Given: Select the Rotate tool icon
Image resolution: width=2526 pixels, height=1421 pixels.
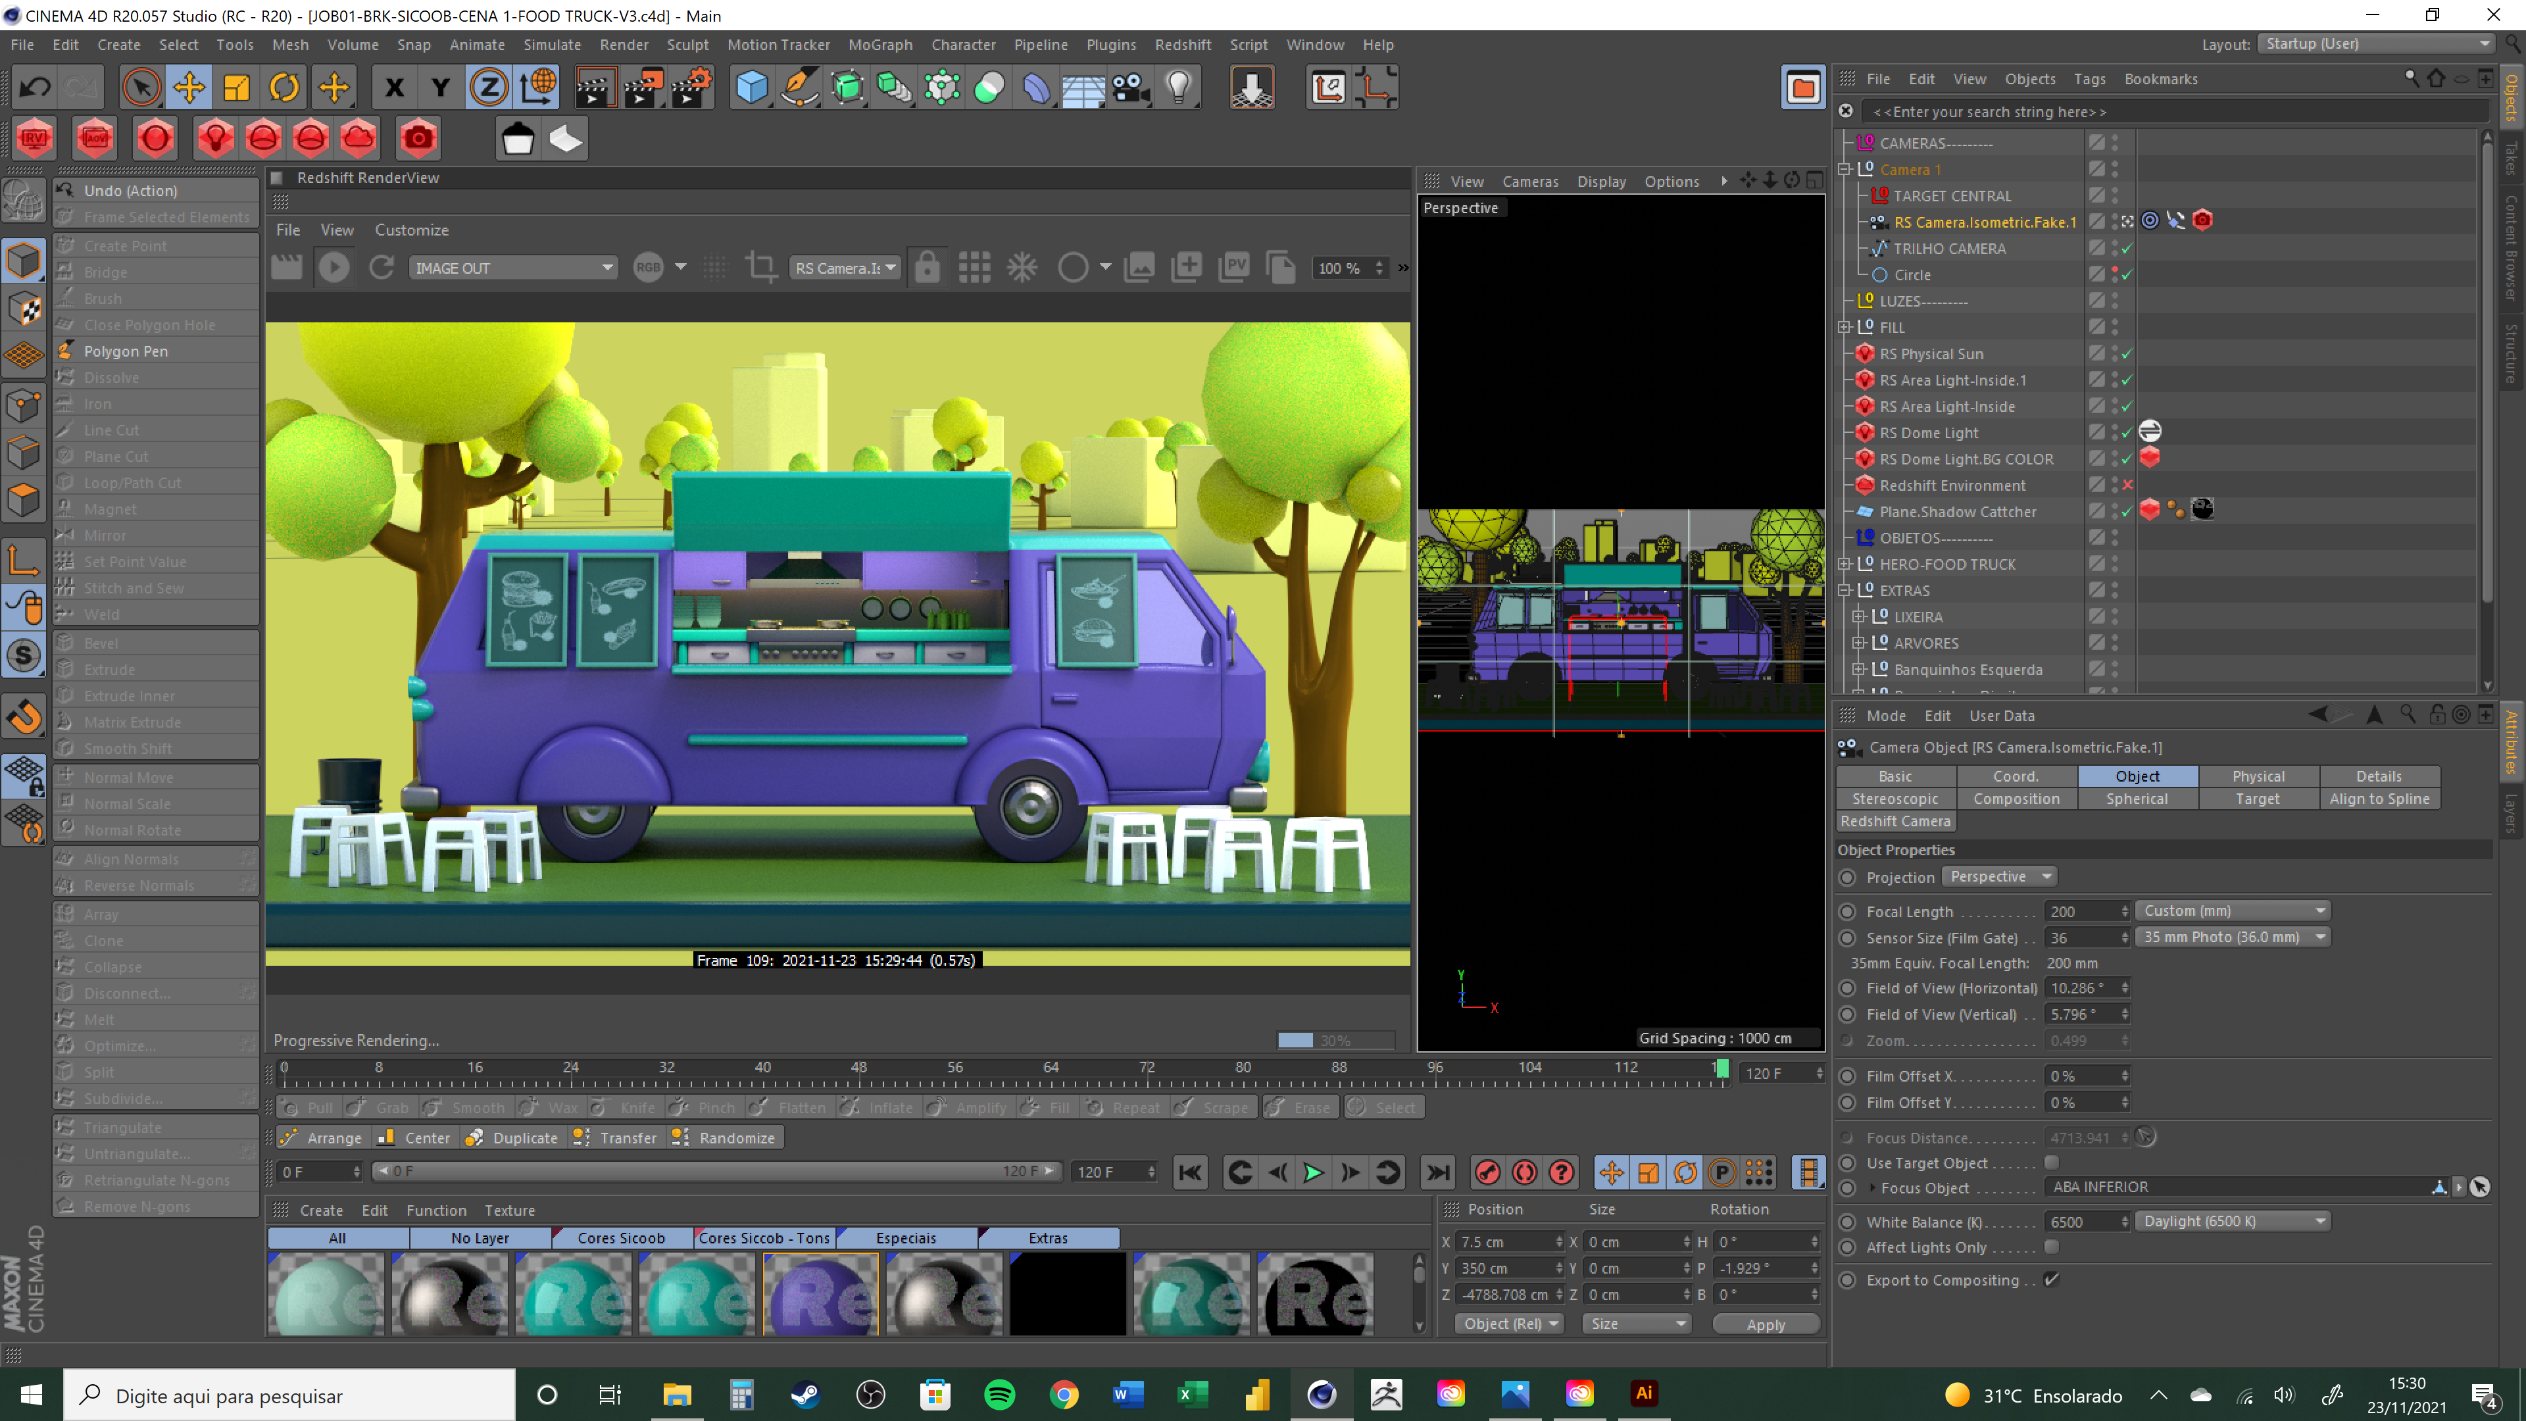Looking at the screenshot, I should (x=284, y=88).
